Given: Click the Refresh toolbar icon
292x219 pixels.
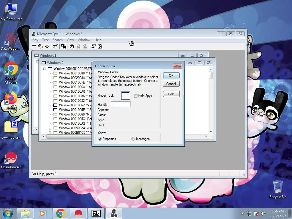Looking at the screenshot, I should click(x=100, y=46).
